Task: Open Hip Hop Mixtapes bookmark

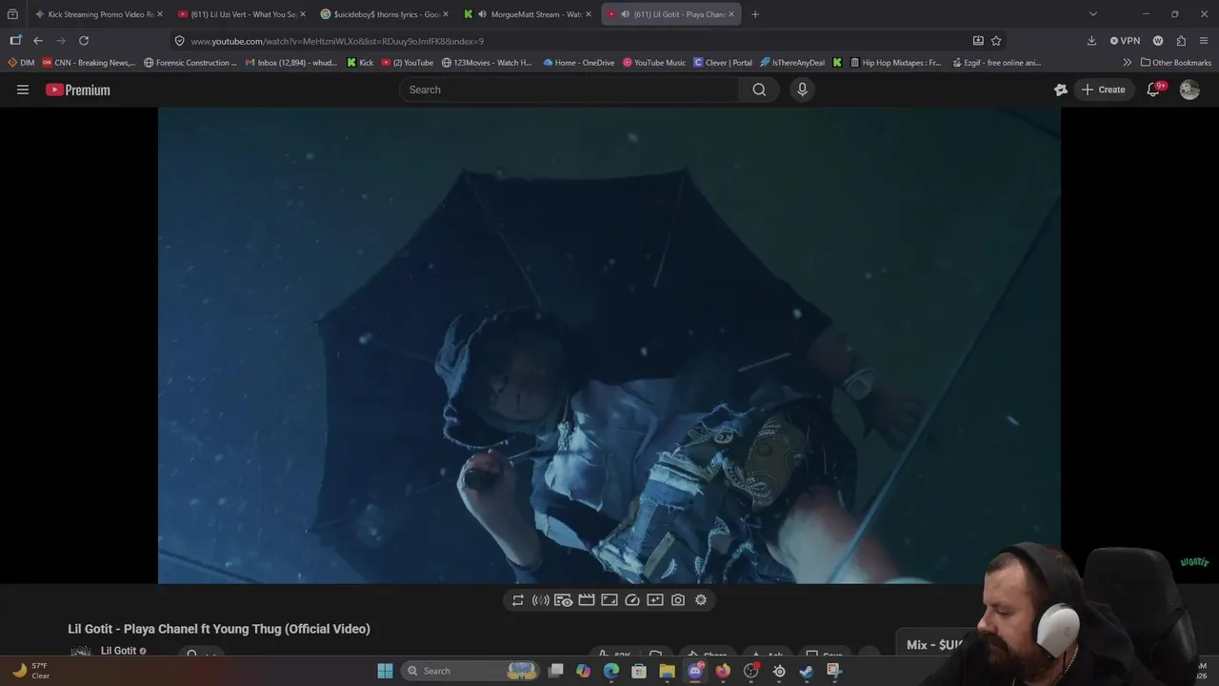Action: [x=895, y=63]
